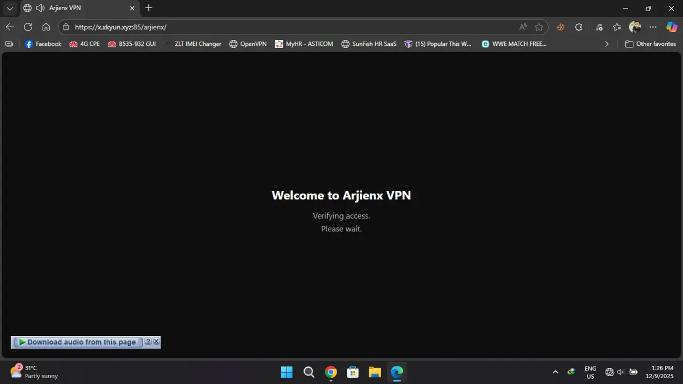Click the Verifying access text
The height and width of the screenshot is (384, 683).
(341, 216)
